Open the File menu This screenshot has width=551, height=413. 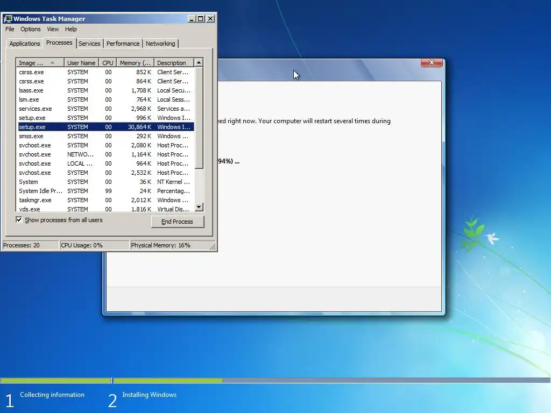point(10,29)
